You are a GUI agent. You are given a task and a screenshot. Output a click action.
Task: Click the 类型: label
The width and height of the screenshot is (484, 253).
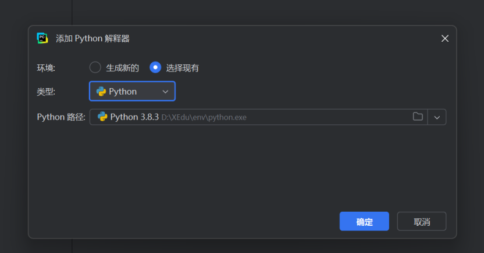coord(46,92)
